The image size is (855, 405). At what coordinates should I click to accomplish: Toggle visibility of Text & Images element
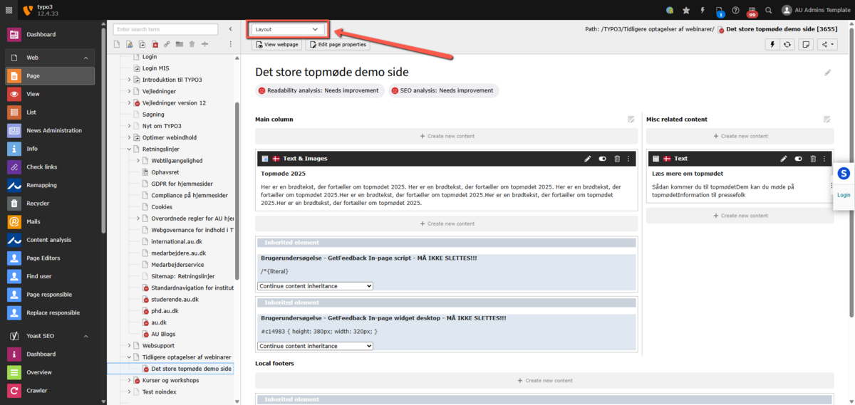pos(602,159)
